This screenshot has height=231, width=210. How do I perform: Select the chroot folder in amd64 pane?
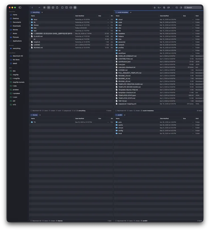159,128
